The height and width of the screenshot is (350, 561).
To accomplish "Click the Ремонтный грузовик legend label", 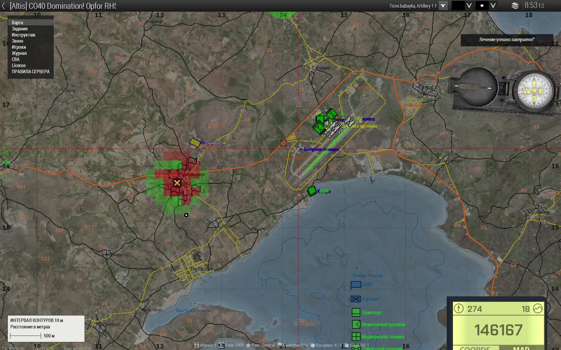I will (382, 348).
